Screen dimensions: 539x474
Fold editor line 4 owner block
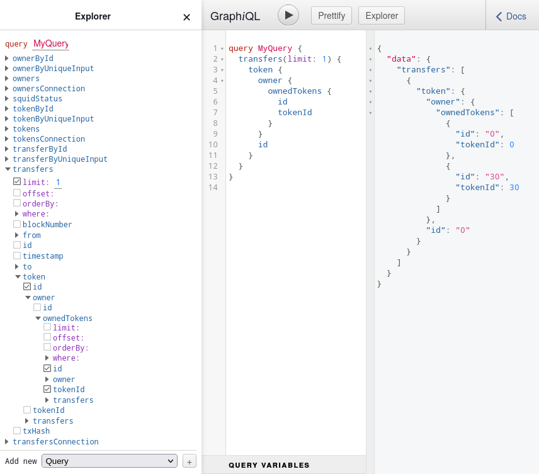click(x=222, y=81)
